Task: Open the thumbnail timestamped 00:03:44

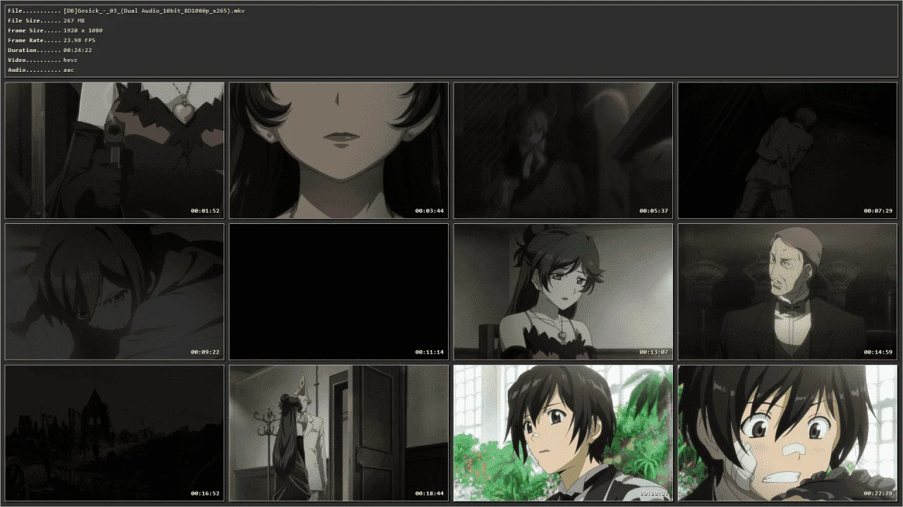Action: 339,151
